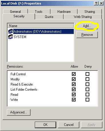Confirm the dialog with OK
The width and height of the screenshot is (105, 131).
coord(45,125)
